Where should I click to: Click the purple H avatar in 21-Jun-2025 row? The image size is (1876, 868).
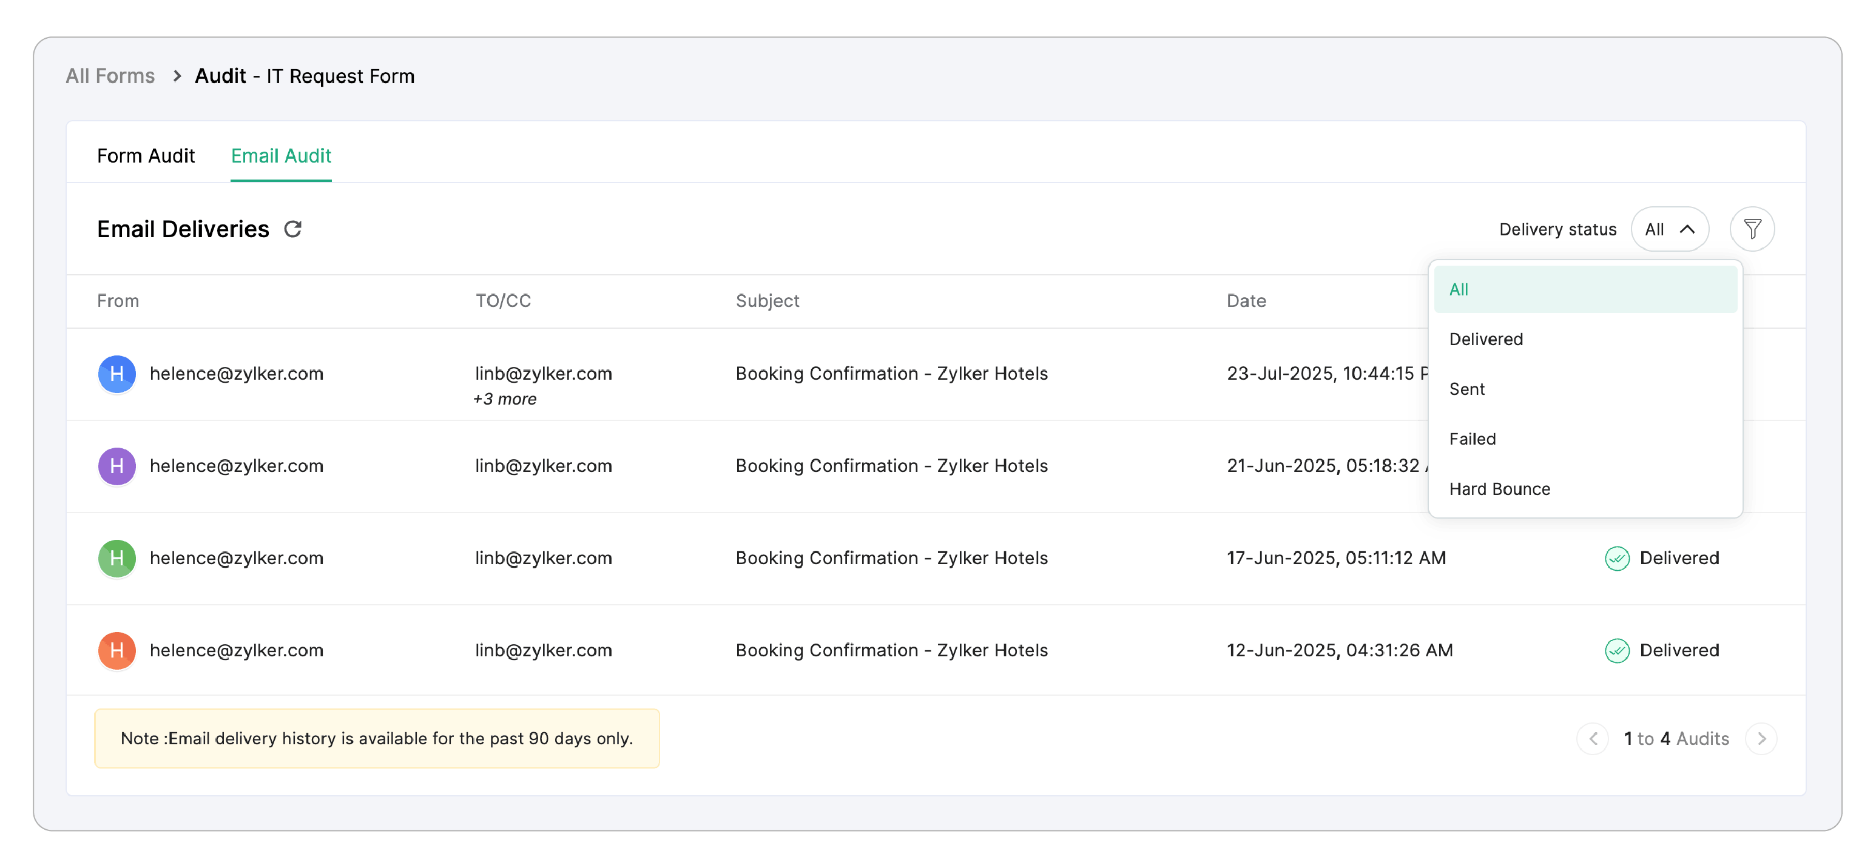[x=116, y=466]
